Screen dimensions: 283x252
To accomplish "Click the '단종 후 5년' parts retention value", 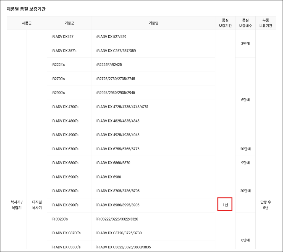I will pos(266,205).
